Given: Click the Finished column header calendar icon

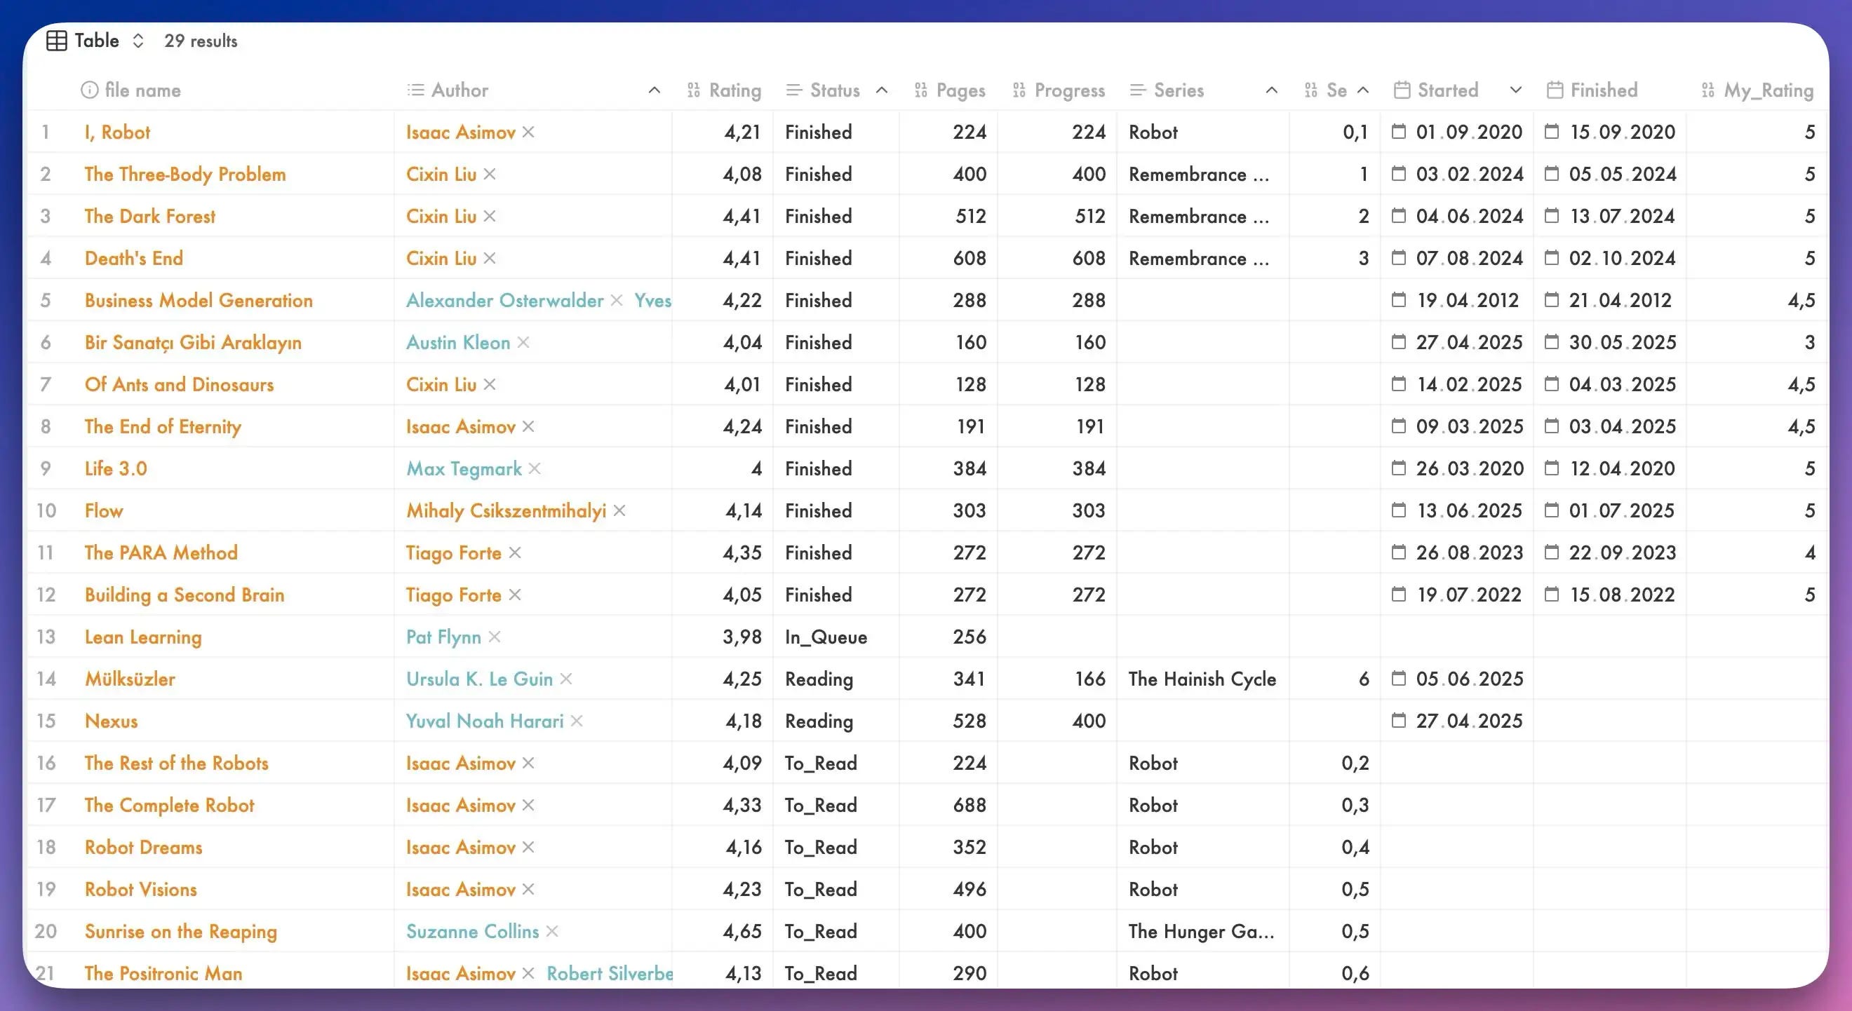Looking at the screenshot, I should coord(1555,90).
